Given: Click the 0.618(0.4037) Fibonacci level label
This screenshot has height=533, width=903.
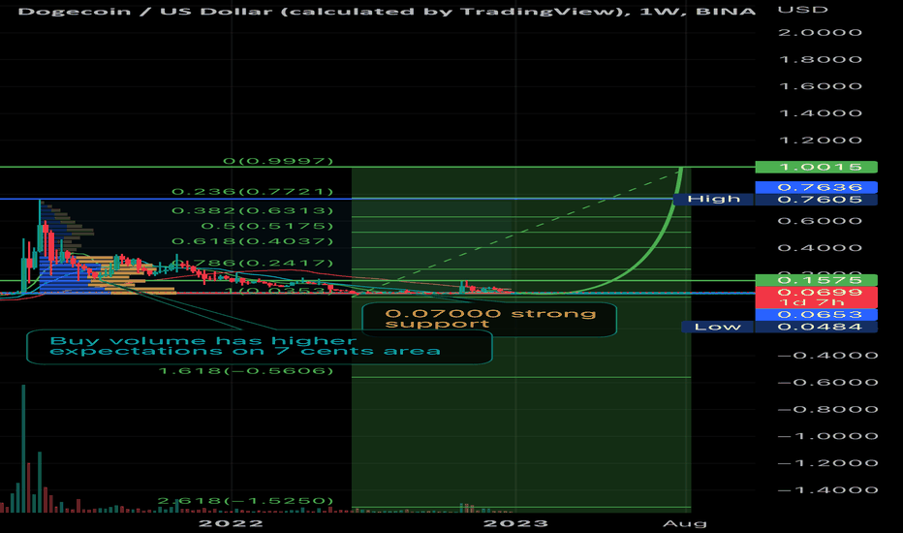Looking at the screenshot, I should click(253, 241).
